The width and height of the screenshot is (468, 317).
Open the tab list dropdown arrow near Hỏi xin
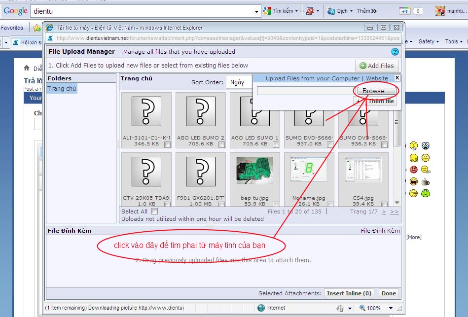tap(5, 42)
